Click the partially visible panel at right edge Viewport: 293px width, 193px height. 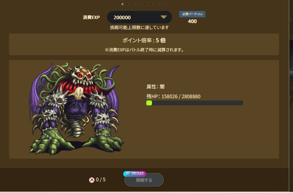click(x=291, y=61)
